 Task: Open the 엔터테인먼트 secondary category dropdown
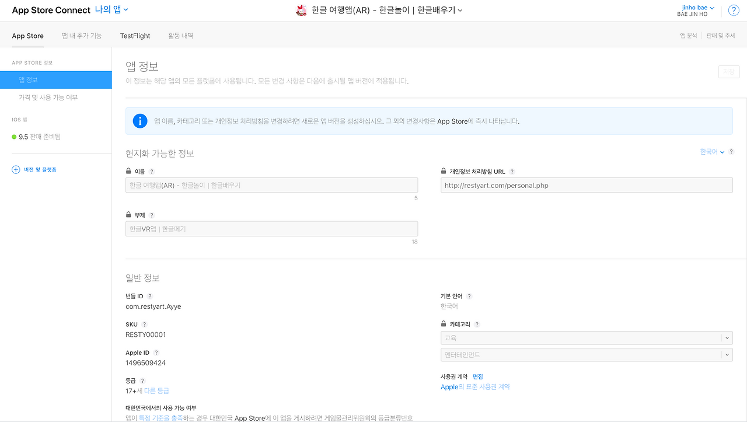coord(587,354)
